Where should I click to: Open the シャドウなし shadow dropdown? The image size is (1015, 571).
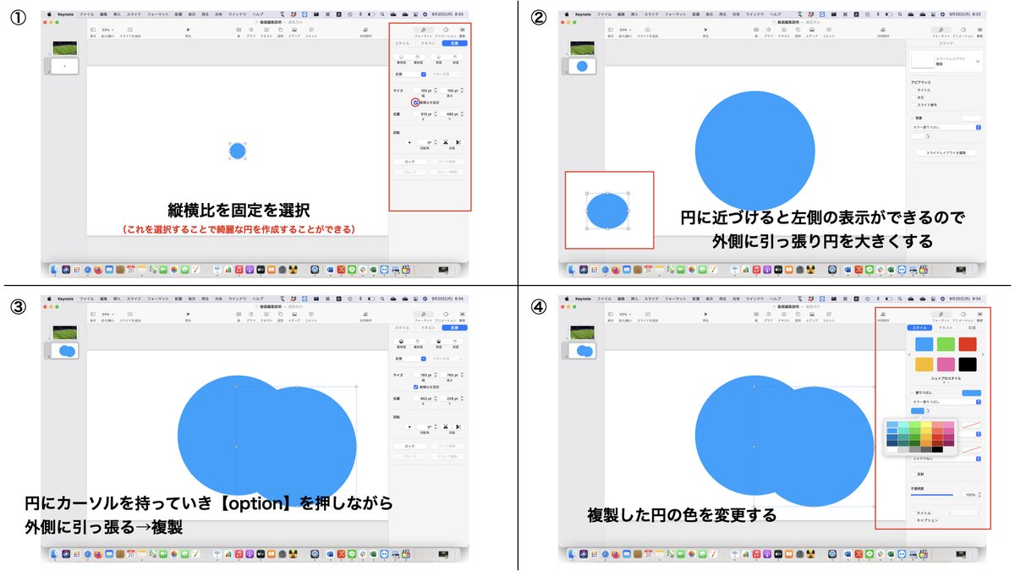coord(946,458)
